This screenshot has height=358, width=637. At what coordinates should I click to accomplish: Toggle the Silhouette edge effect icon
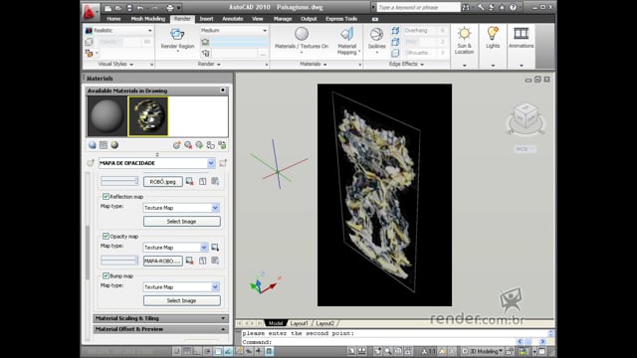[395, 53]
